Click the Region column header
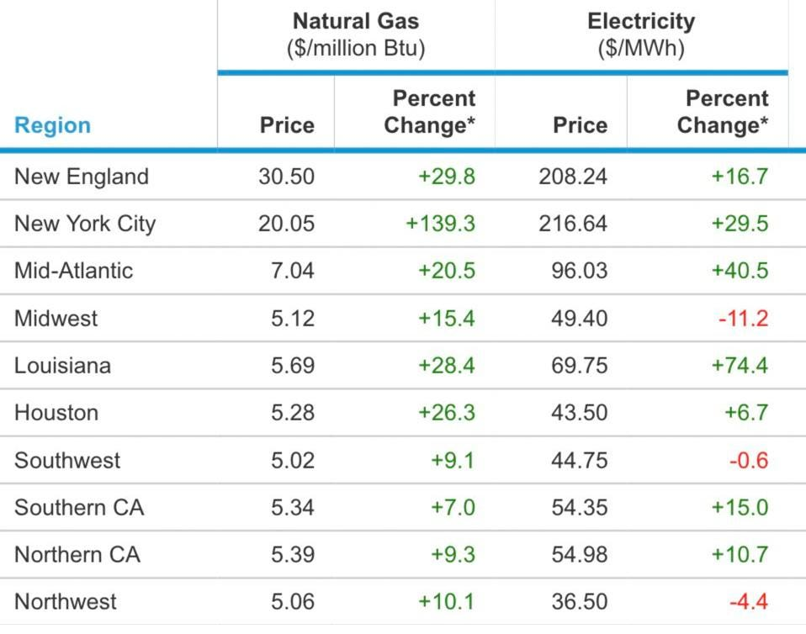This screenshot has height=634, width=806. tap(52, 125)
